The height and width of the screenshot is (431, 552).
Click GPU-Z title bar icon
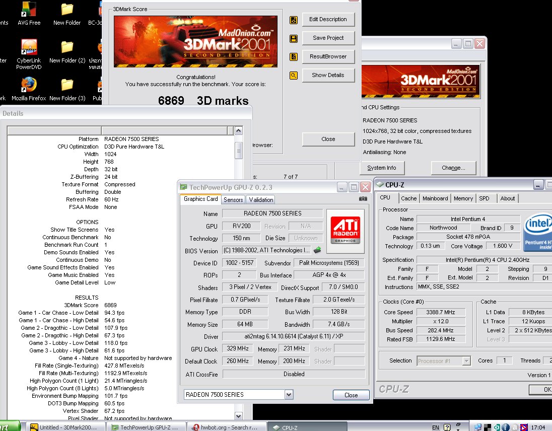183,187
